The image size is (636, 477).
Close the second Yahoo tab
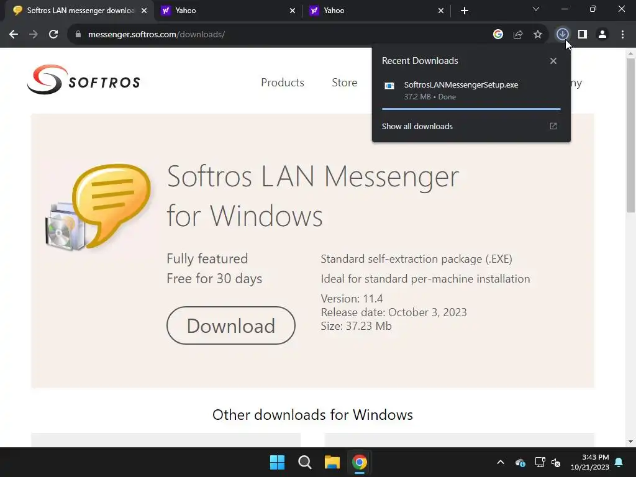click(x=441, y=11)
